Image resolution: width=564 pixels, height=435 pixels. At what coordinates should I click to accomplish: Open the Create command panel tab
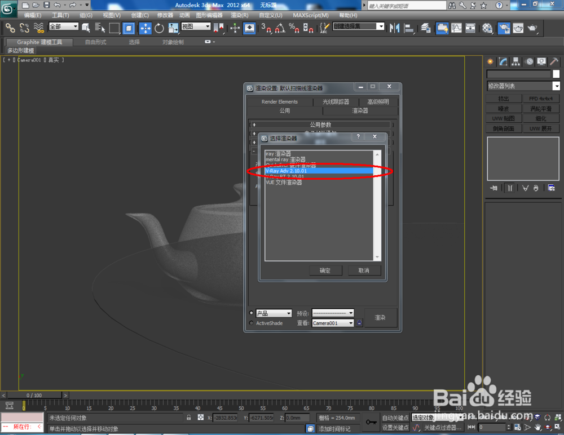pyautogui.click(x=490, y=62)
